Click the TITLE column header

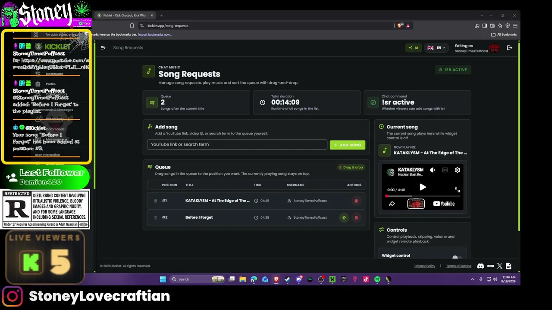point(189,185)
